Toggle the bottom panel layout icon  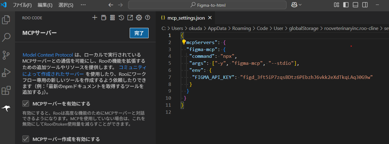[355, 5]
